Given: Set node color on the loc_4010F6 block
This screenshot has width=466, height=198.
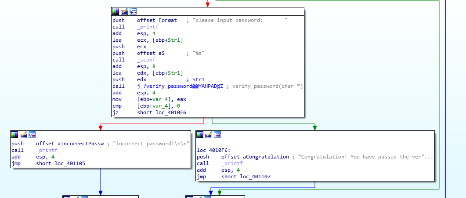Looking at the screenshot, I should coord(200,134).
